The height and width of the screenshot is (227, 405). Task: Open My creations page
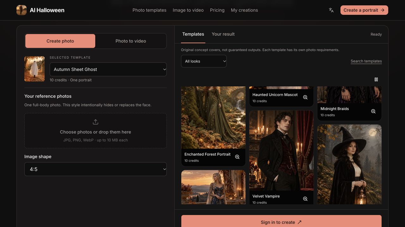coord(244,10)
